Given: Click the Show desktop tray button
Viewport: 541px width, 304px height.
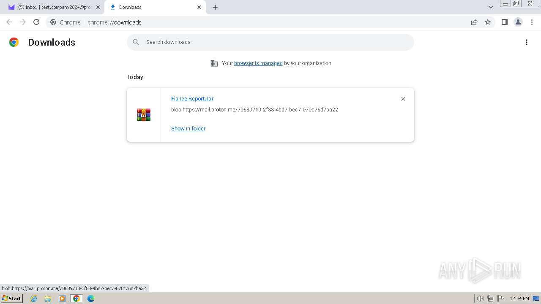Looking at the screenshot, I should (536, 299).
